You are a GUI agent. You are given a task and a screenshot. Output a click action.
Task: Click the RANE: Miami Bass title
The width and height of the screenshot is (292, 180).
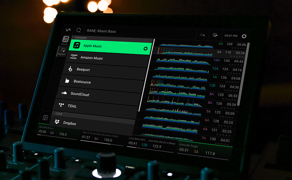101,31
